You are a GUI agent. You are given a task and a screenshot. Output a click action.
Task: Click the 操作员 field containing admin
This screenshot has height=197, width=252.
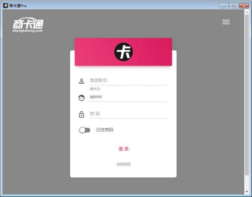(x=128, y=97)
